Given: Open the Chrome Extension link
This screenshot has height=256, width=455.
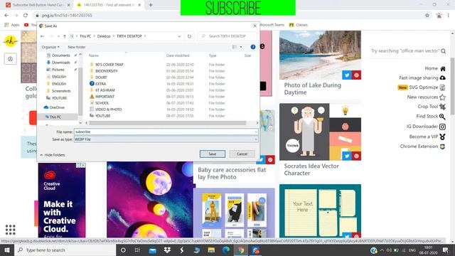Looking at the screenshot, I should (x=422, y=146).
